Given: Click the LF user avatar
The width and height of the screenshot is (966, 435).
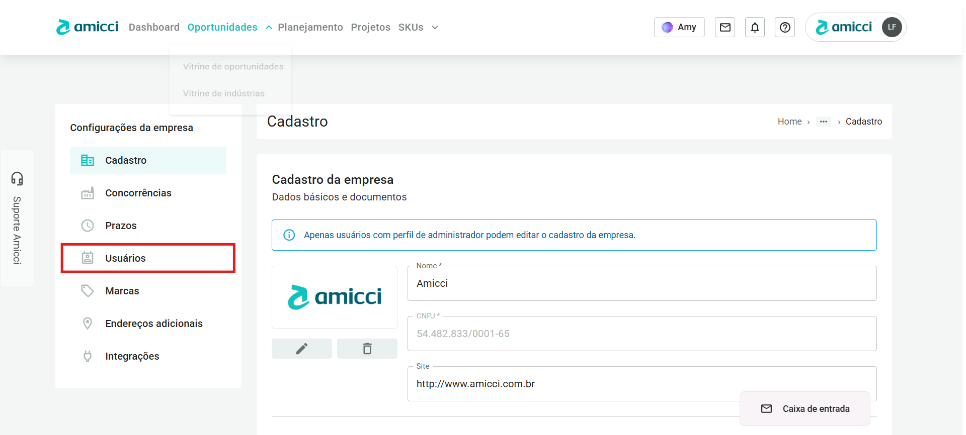Looking at the screenshot, I should [892, 27].
